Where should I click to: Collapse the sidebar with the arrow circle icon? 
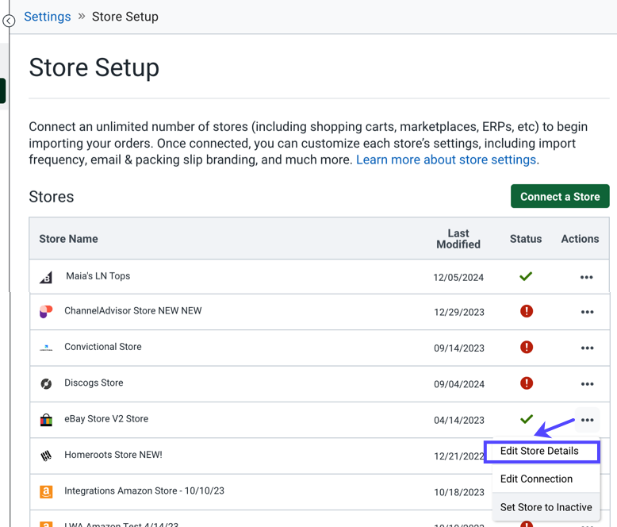tap(9, 21)
